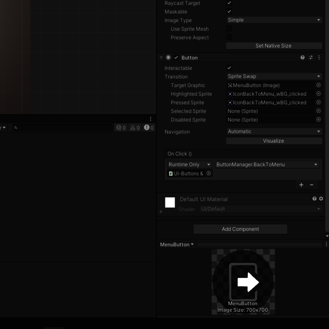The image size is (329, 329).
Task: Click the MenuButton sprite preview thumbnail
Action: (243, 281)
